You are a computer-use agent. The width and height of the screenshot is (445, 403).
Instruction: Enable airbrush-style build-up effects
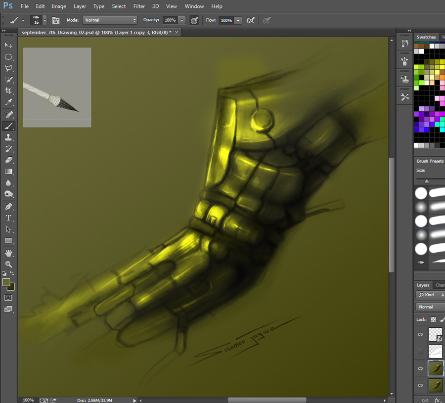coord(251,20)
